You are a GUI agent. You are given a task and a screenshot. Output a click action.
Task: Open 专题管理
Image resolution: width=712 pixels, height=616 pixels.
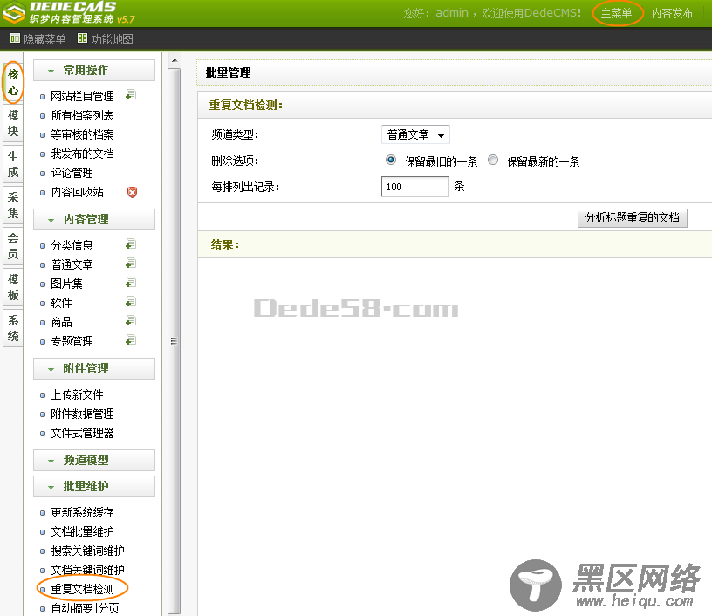tap(72, 341)
